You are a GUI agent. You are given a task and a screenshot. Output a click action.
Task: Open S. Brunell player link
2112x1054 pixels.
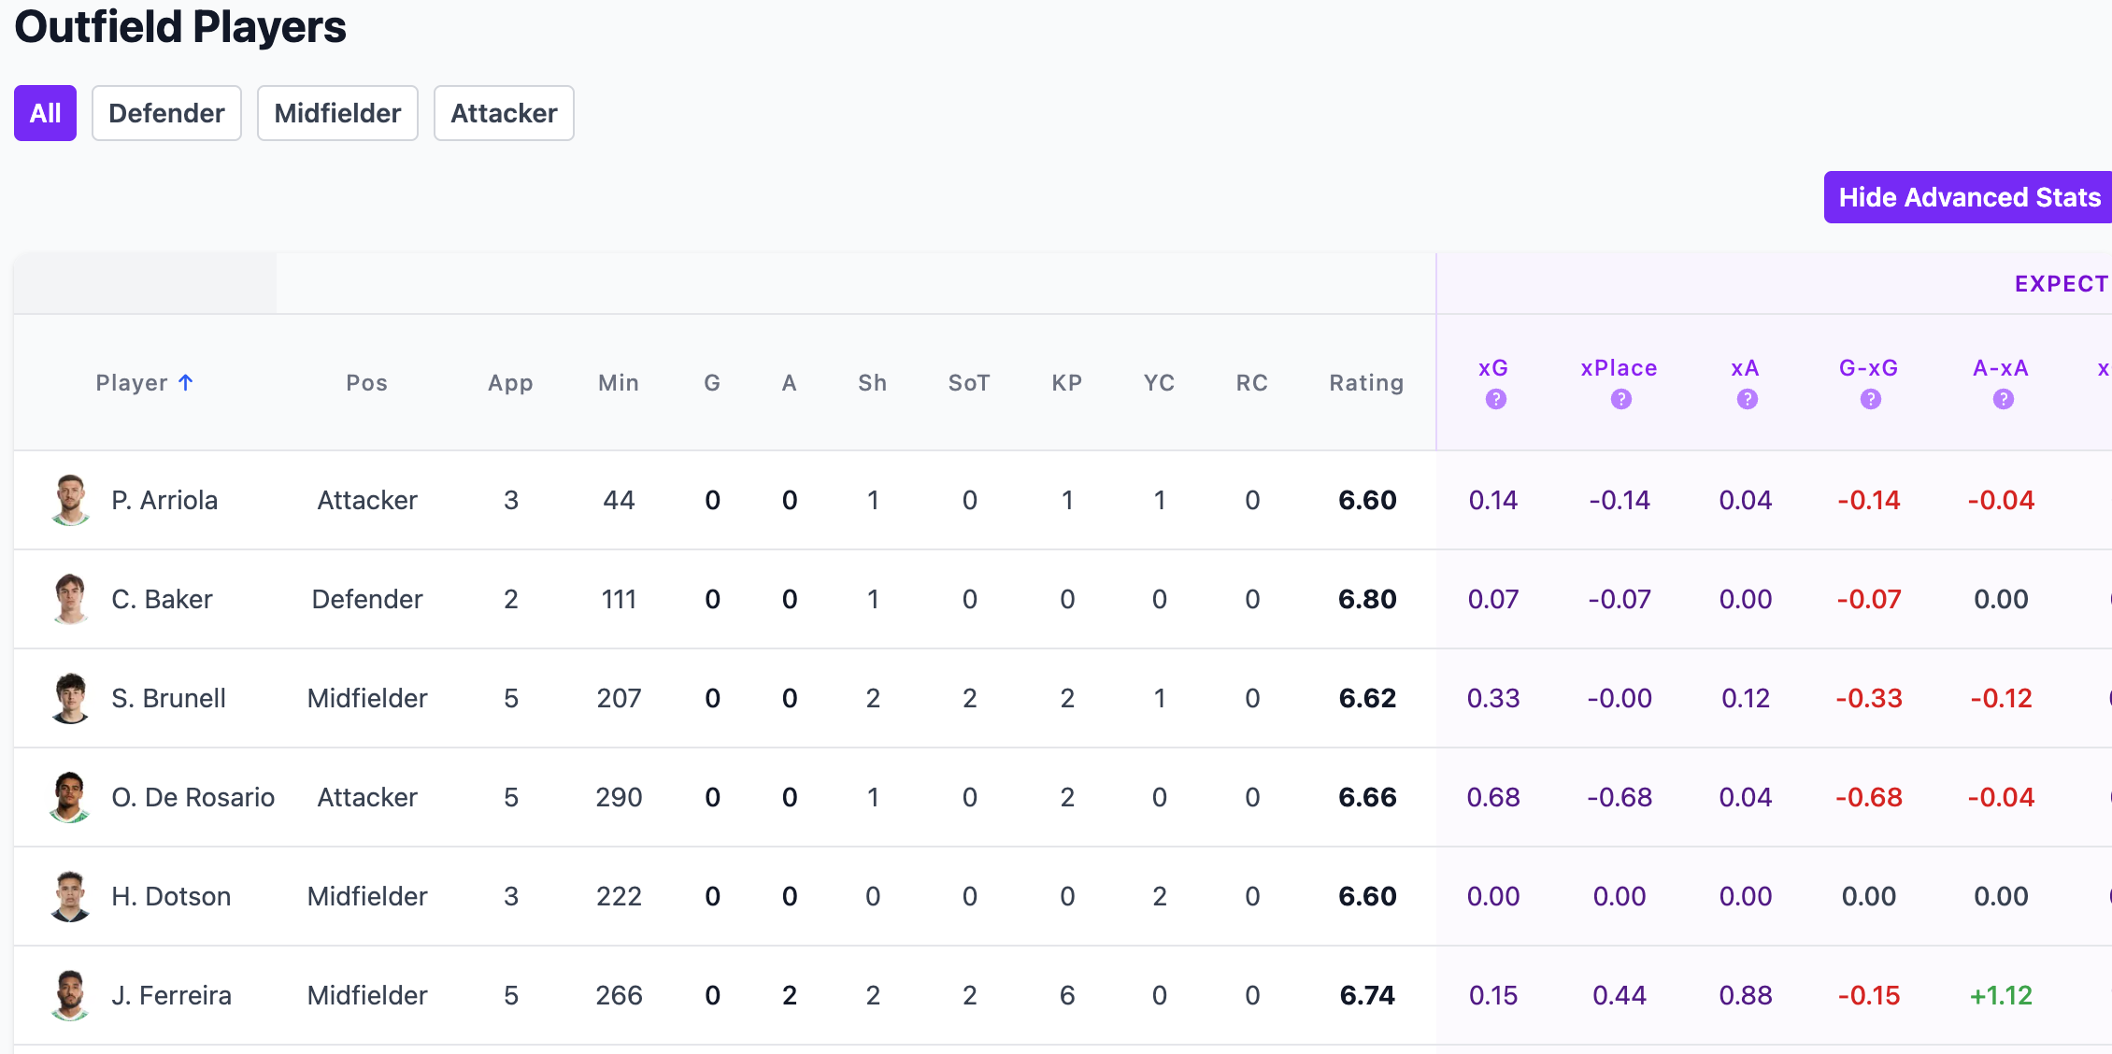[x=168, y=698]
